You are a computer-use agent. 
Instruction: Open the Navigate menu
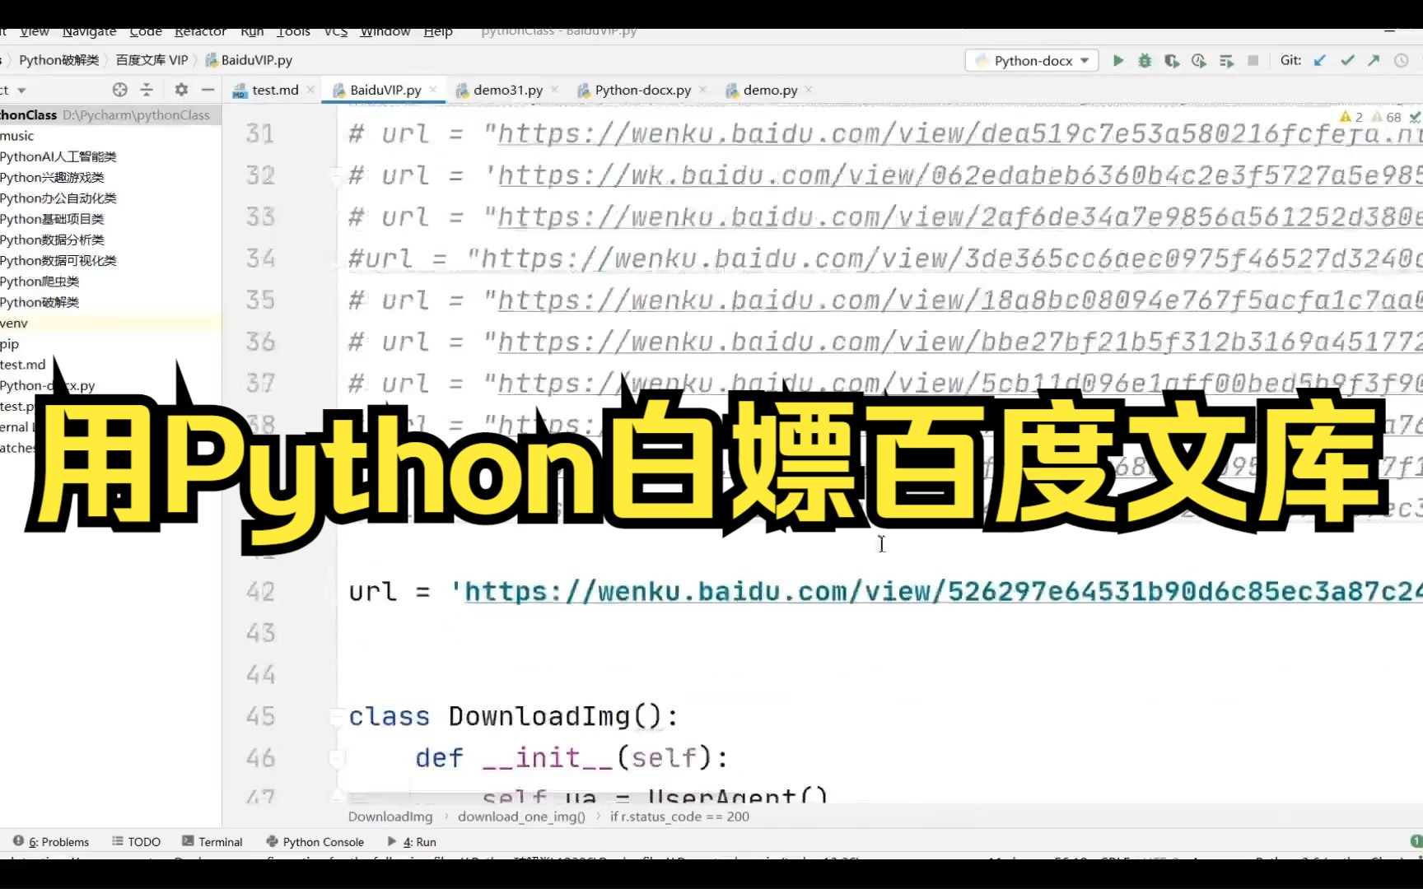[x=88, y=31]
